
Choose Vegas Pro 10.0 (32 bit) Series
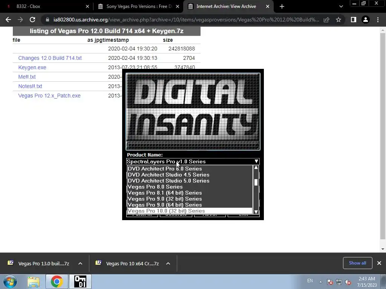[190, 211]
